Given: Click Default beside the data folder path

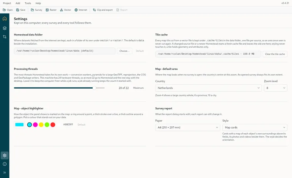Looking at the screenshot, I should (140, 51).
